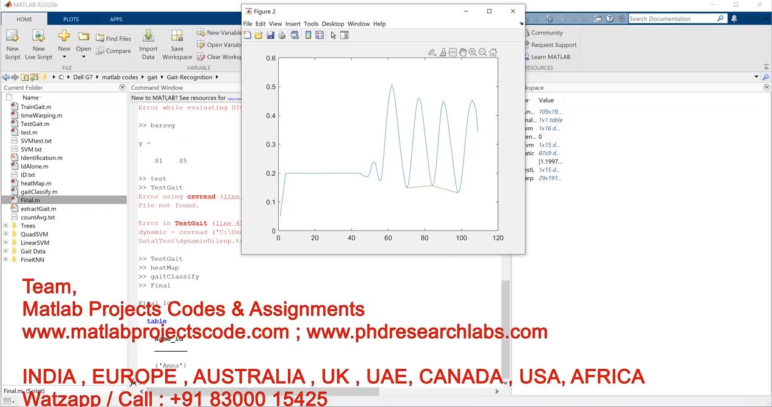This screenshot has width=772, height=407.
Task: Click Insert Colorbar icon in Figure 2
Action: [x=308, y=35]
